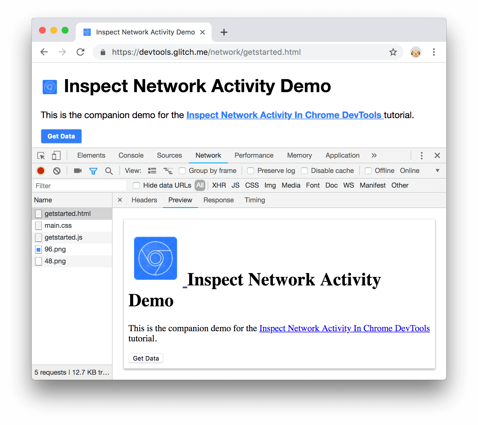Filter requests by Img
478x425 pixels.
270,186
